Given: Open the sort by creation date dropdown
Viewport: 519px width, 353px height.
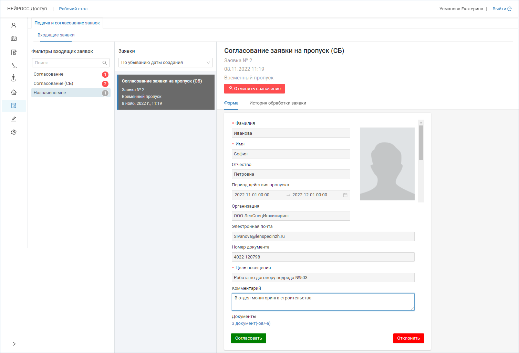Looking at the screenshot, I should 165,63.
